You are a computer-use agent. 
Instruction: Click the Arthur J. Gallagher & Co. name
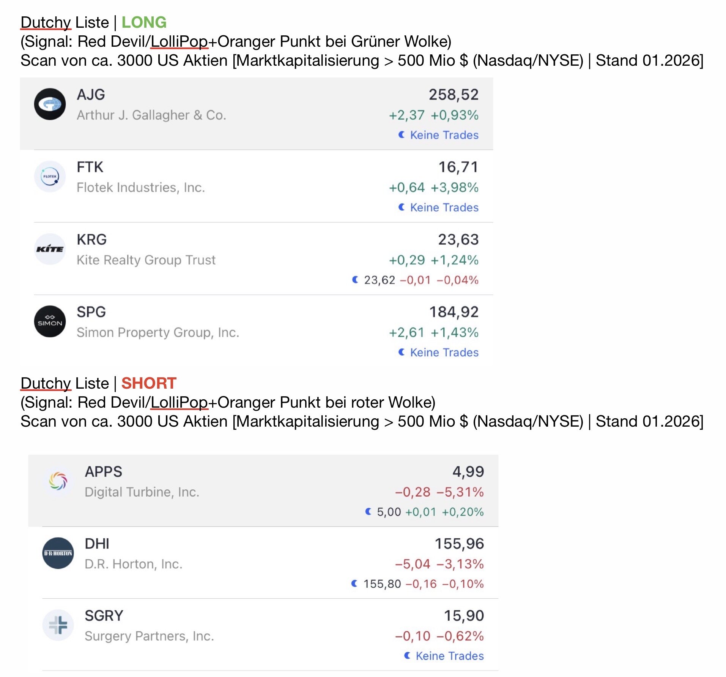(151, 115)
